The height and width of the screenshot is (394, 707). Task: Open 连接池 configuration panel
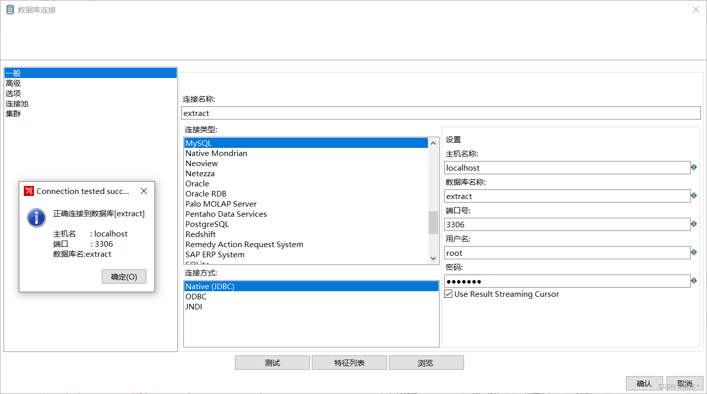[17, 103]
